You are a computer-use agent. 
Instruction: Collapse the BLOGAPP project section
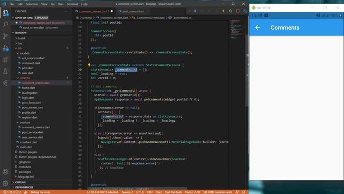pos(13,32)
